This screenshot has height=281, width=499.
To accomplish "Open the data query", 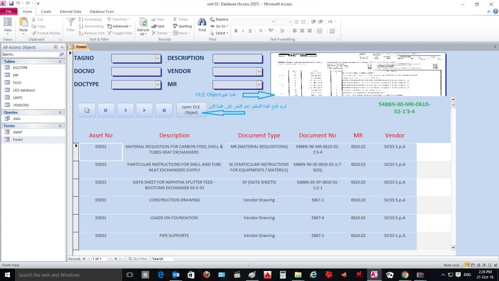I will pos(16,118).
